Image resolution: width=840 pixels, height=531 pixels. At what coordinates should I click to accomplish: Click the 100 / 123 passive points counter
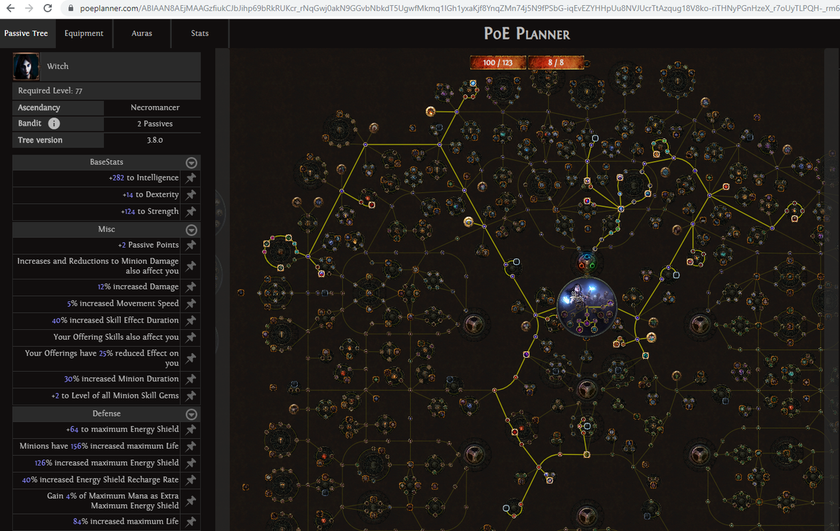tap(498, 62)
